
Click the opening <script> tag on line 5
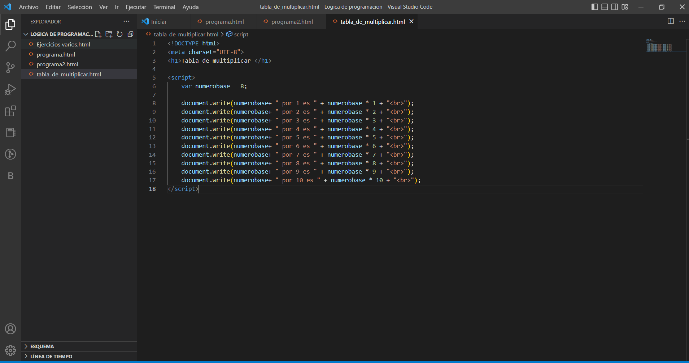(181, 77)
